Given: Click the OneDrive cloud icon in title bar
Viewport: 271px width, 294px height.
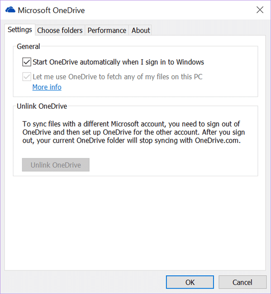Looking at the screenshot, I should (10, 10).
